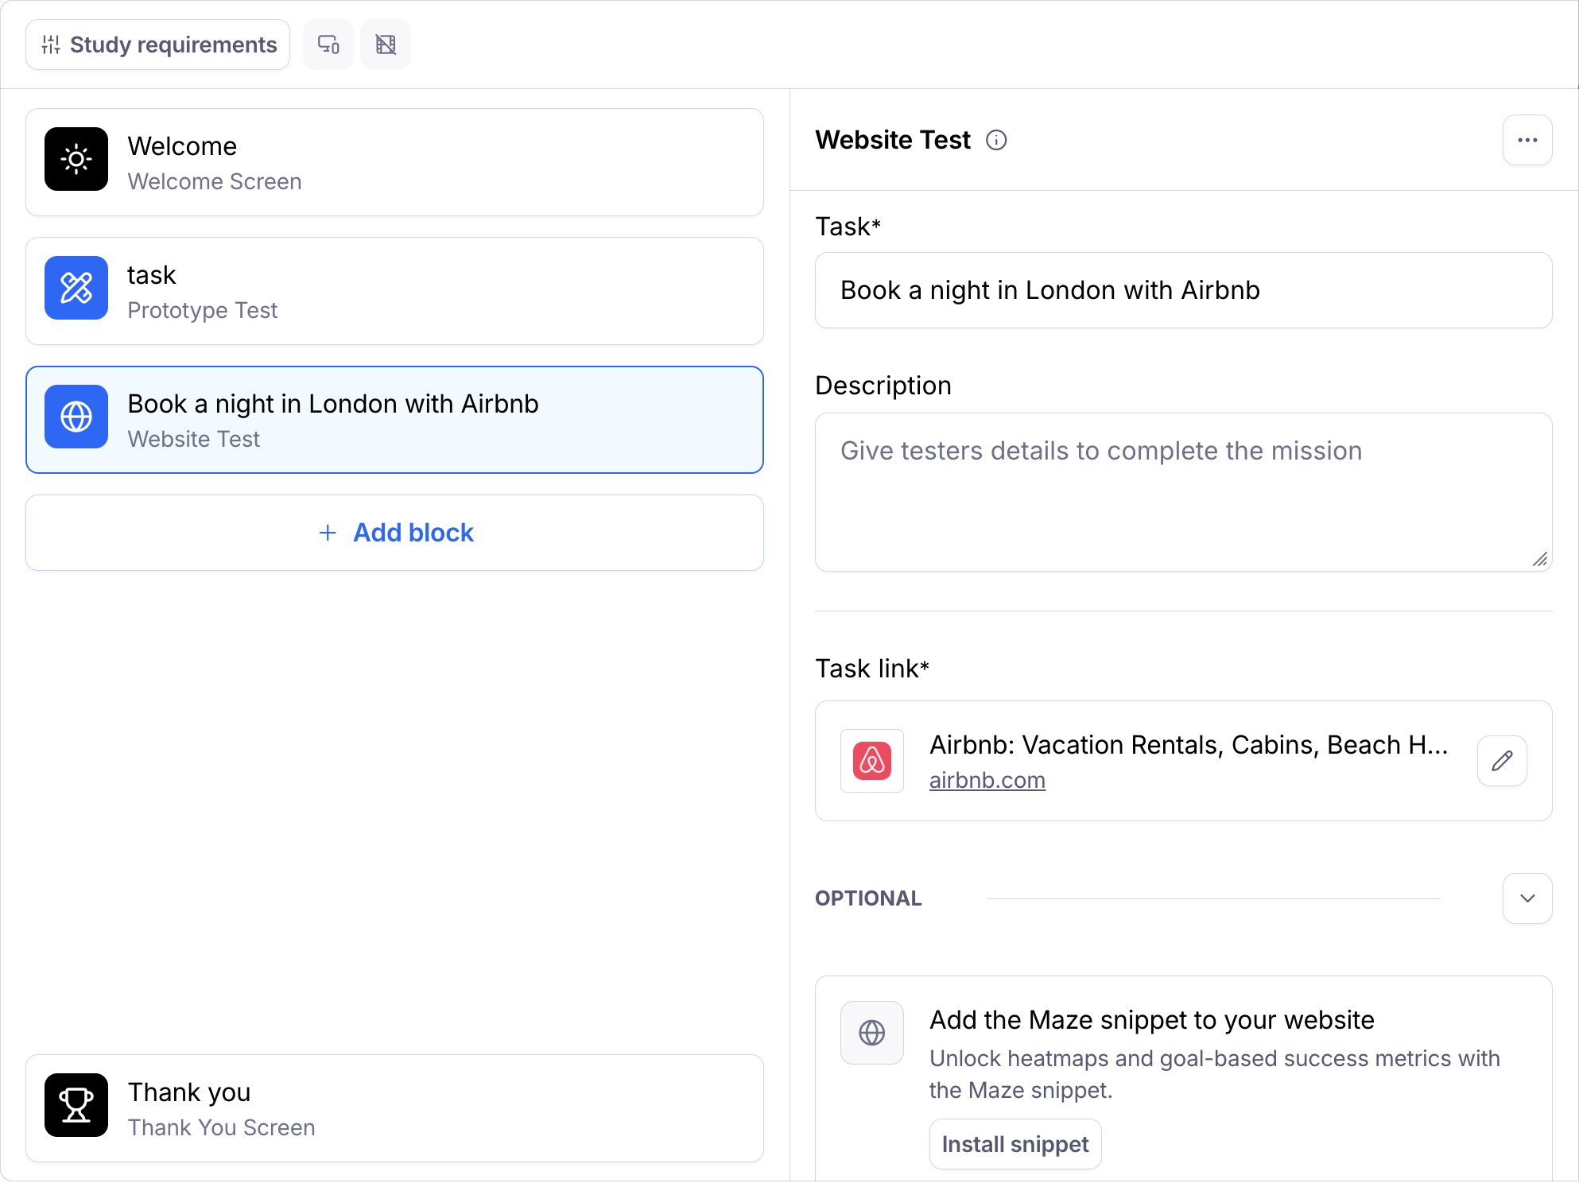Click the plus icon in Add block
This screenshot has height=1183, width=1579.
coord(328,533)
